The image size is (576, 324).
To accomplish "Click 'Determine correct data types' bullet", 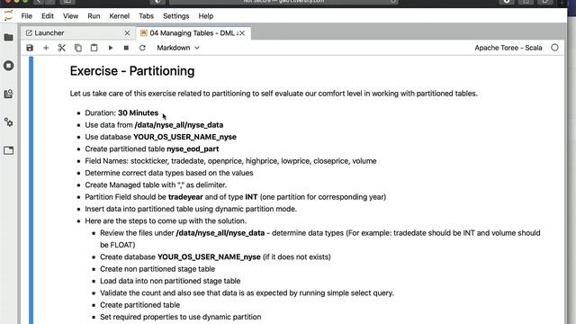I will 169,173.
